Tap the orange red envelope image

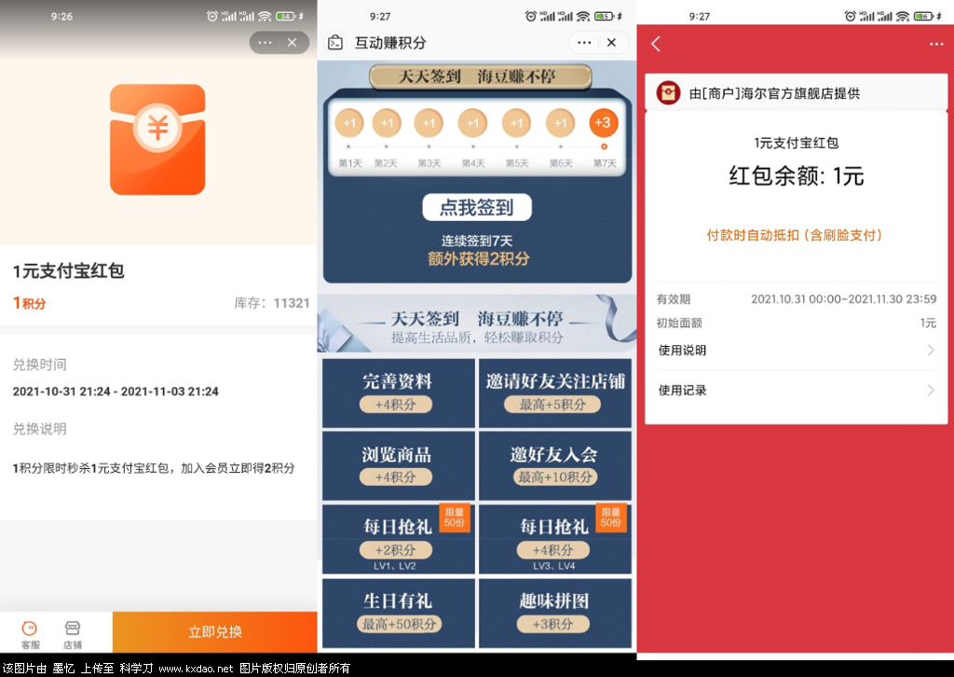click(157, 140)
